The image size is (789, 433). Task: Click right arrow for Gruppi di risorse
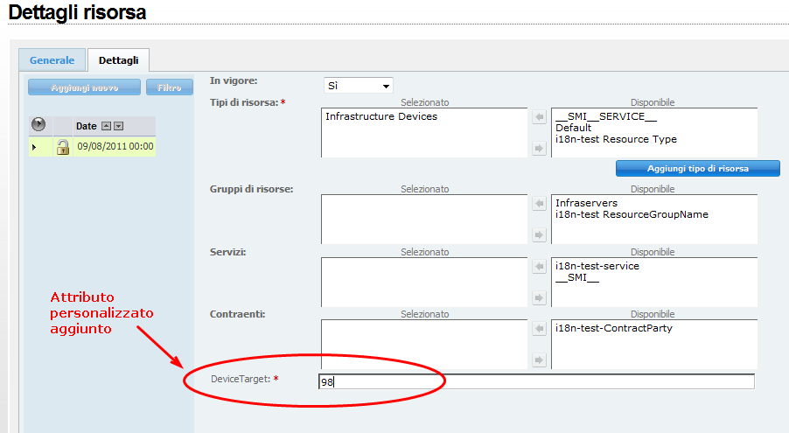539,234
